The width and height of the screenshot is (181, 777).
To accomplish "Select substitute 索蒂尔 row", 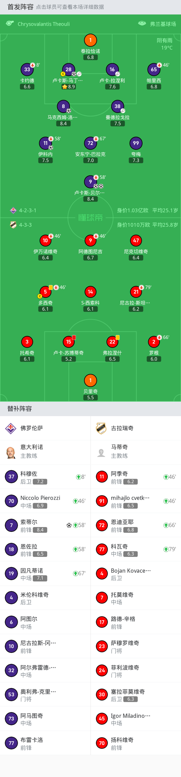I will pos(45,525).
